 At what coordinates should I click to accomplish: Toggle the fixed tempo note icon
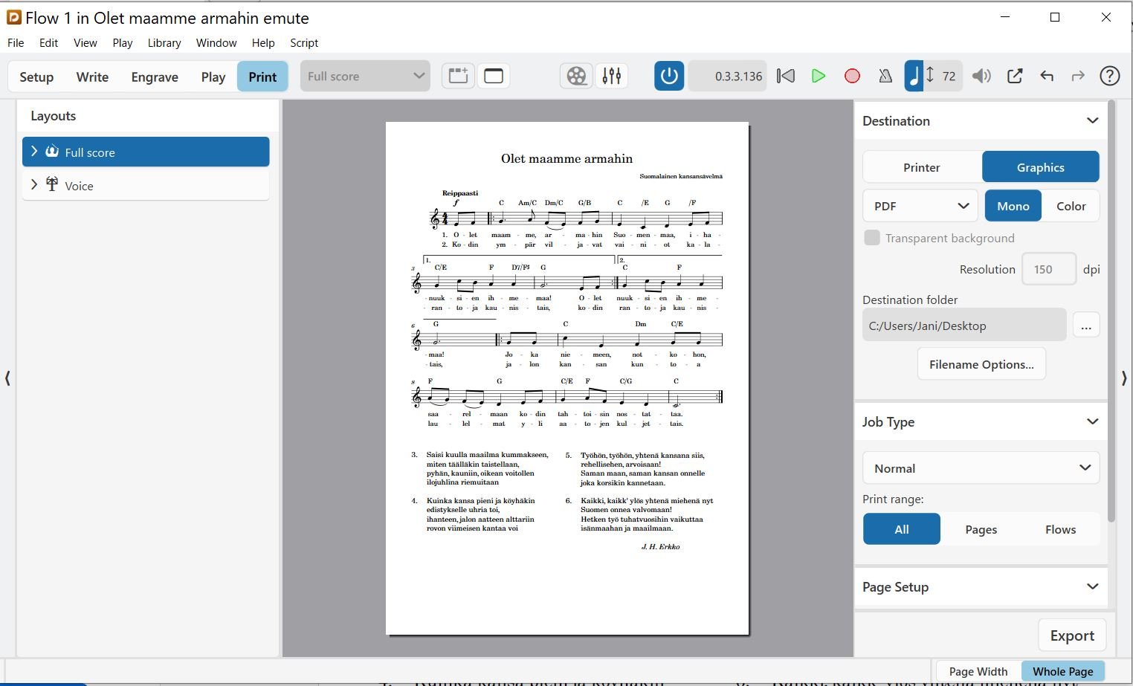[914, 76]
